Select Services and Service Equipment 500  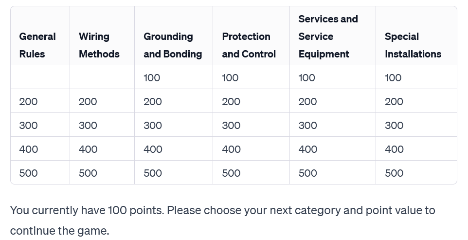(x=307, y=173)
